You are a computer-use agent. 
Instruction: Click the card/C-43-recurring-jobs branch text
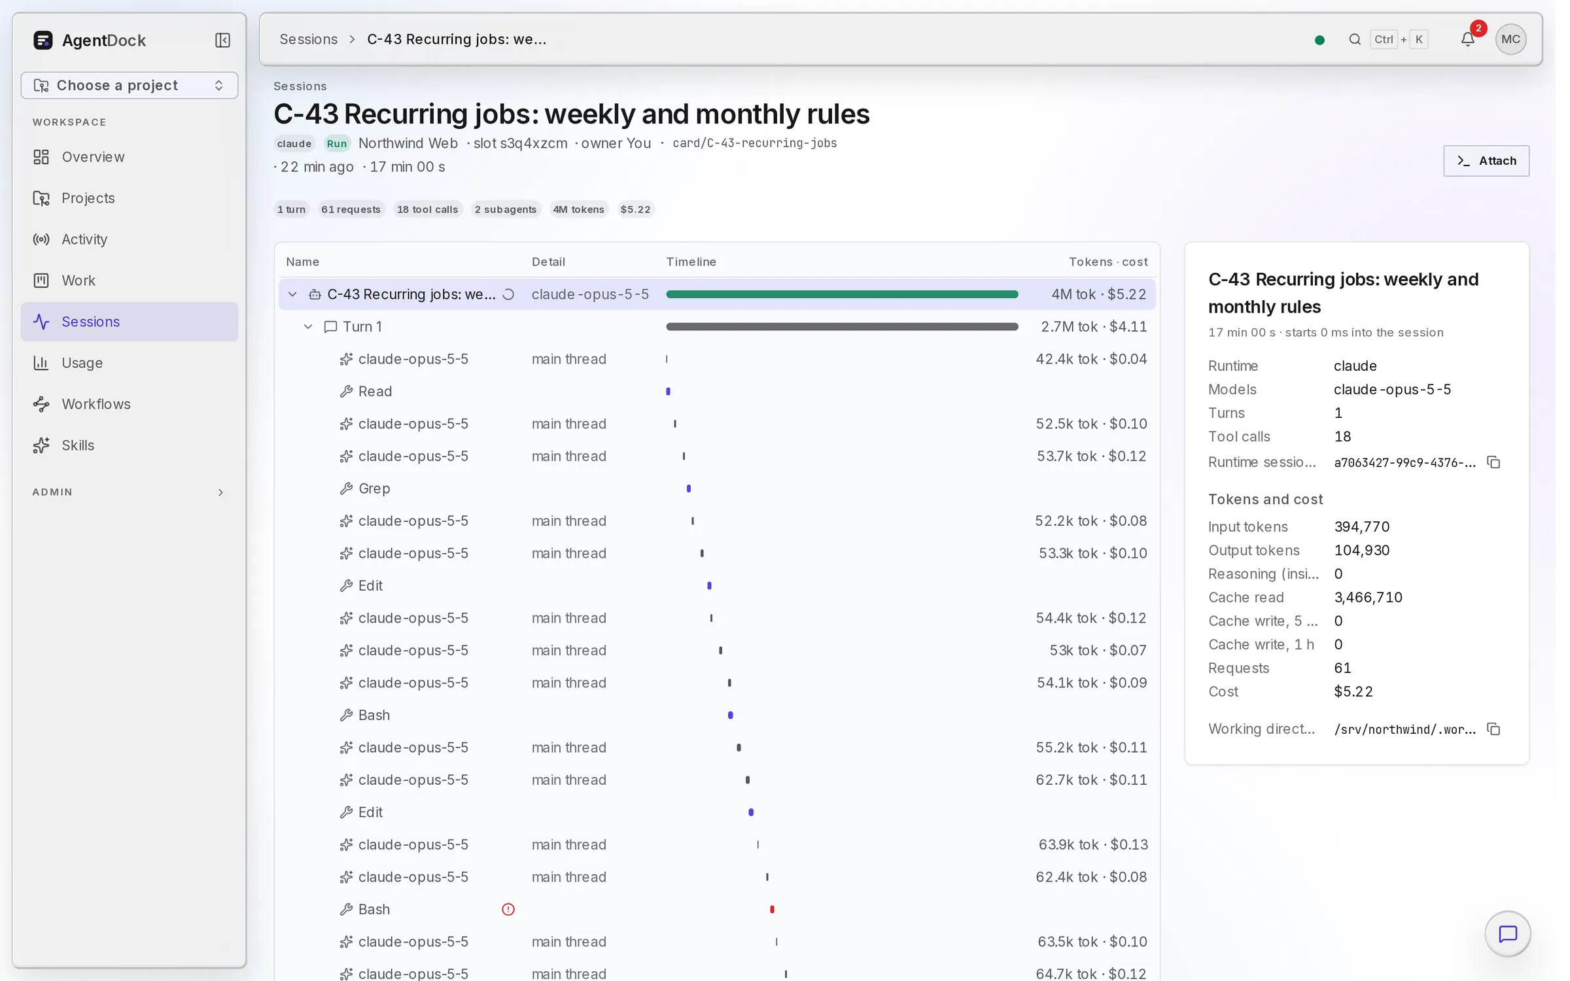coord(754,143)
